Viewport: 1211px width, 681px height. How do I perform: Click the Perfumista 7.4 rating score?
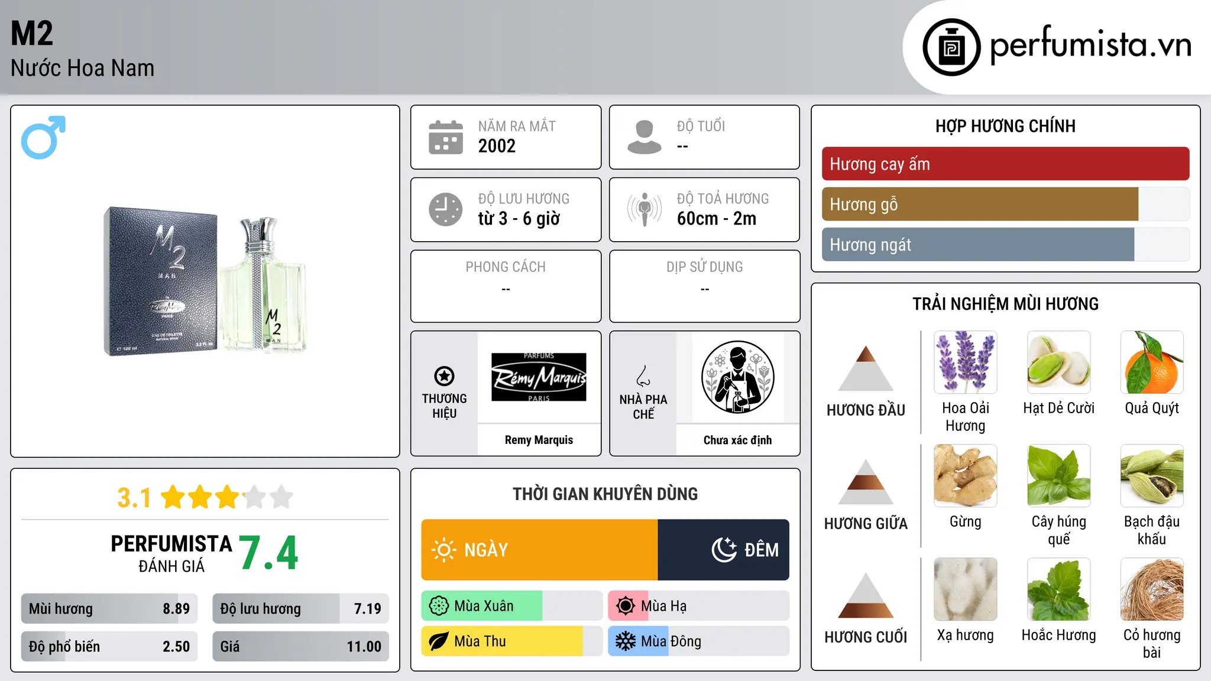pyautogui.click(x=268, y=553)
